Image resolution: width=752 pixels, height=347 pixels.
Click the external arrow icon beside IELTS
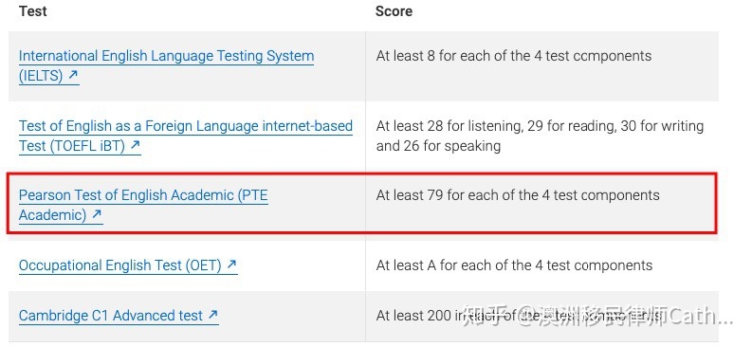click(x=73, y=75)
